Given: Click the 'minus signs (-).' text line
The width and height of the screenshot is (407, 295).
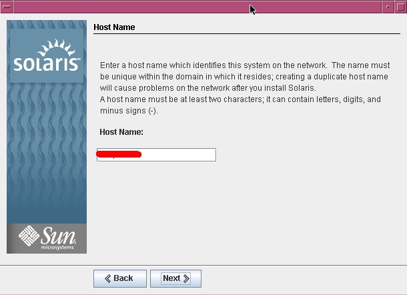Looking at the screenshot, I should [129, 111].
